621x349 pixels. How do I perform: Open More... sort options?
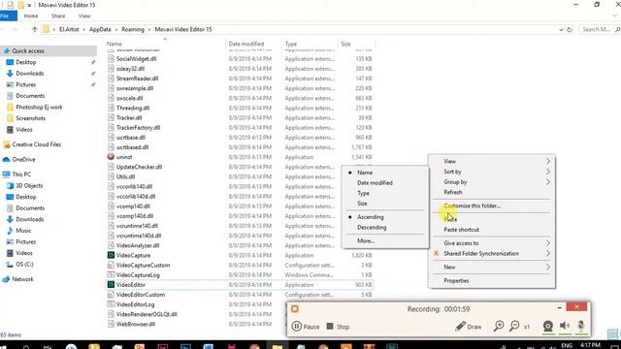(x=366, y=240)
